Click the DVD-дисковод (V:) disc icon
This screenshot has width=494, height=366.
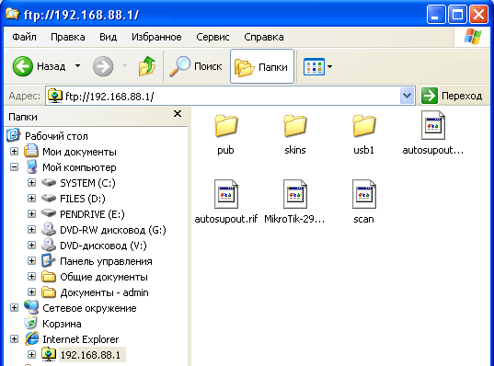point(49,245)
